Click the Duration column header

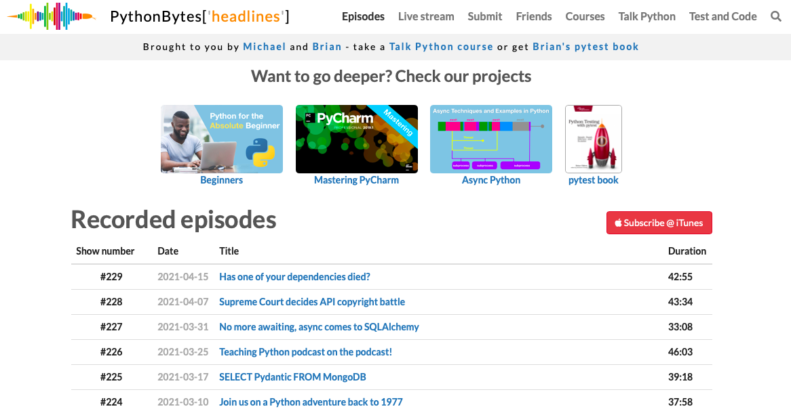pos(687,251)
